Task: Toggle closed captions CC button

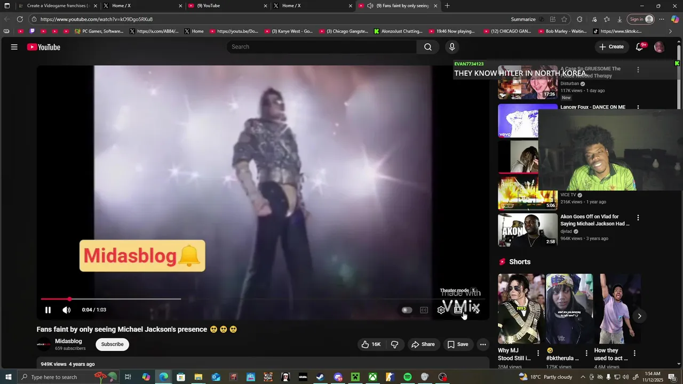Action: [x=424, y=310]
